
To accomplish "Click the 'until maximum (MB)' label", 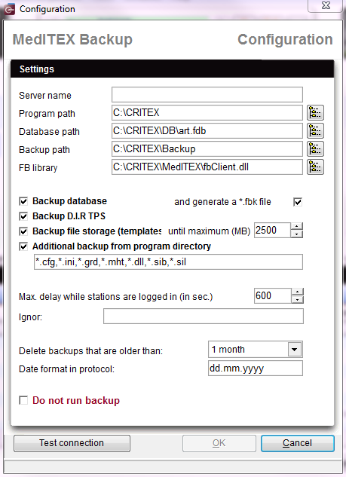I will [209, 231].
